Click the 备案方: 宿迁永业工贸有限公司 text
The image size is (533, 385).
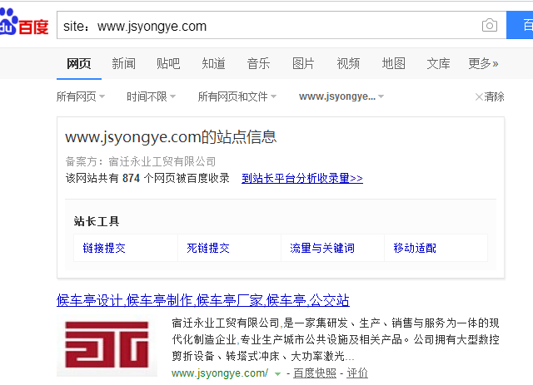pyautogui.click(x=141, y=161)
